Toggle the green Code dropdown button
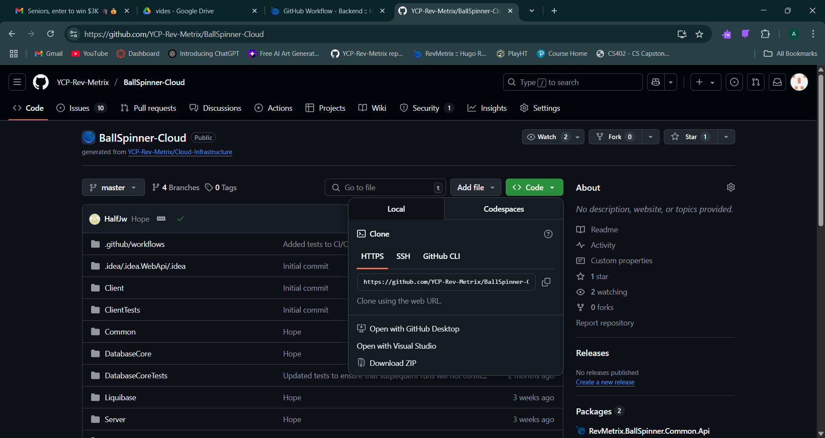 point(534,188)
